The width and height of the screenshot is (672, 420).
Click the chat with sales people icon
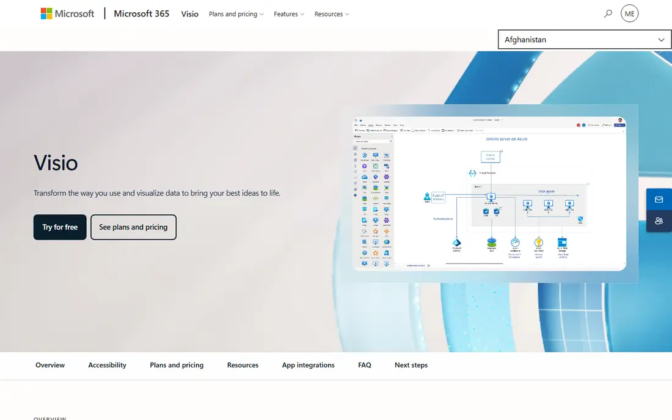659,221
